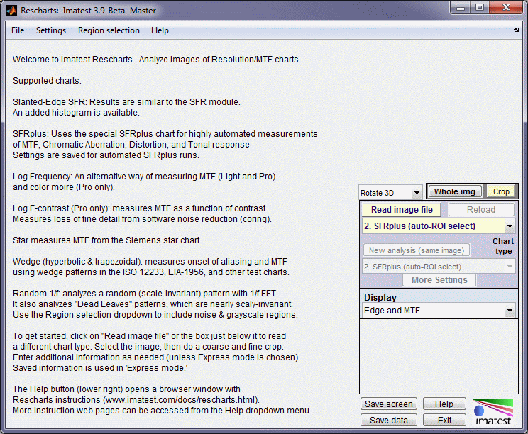
Task: Click the www.imatest.com/docs/rescharts.html text
Action: [181, 400]
